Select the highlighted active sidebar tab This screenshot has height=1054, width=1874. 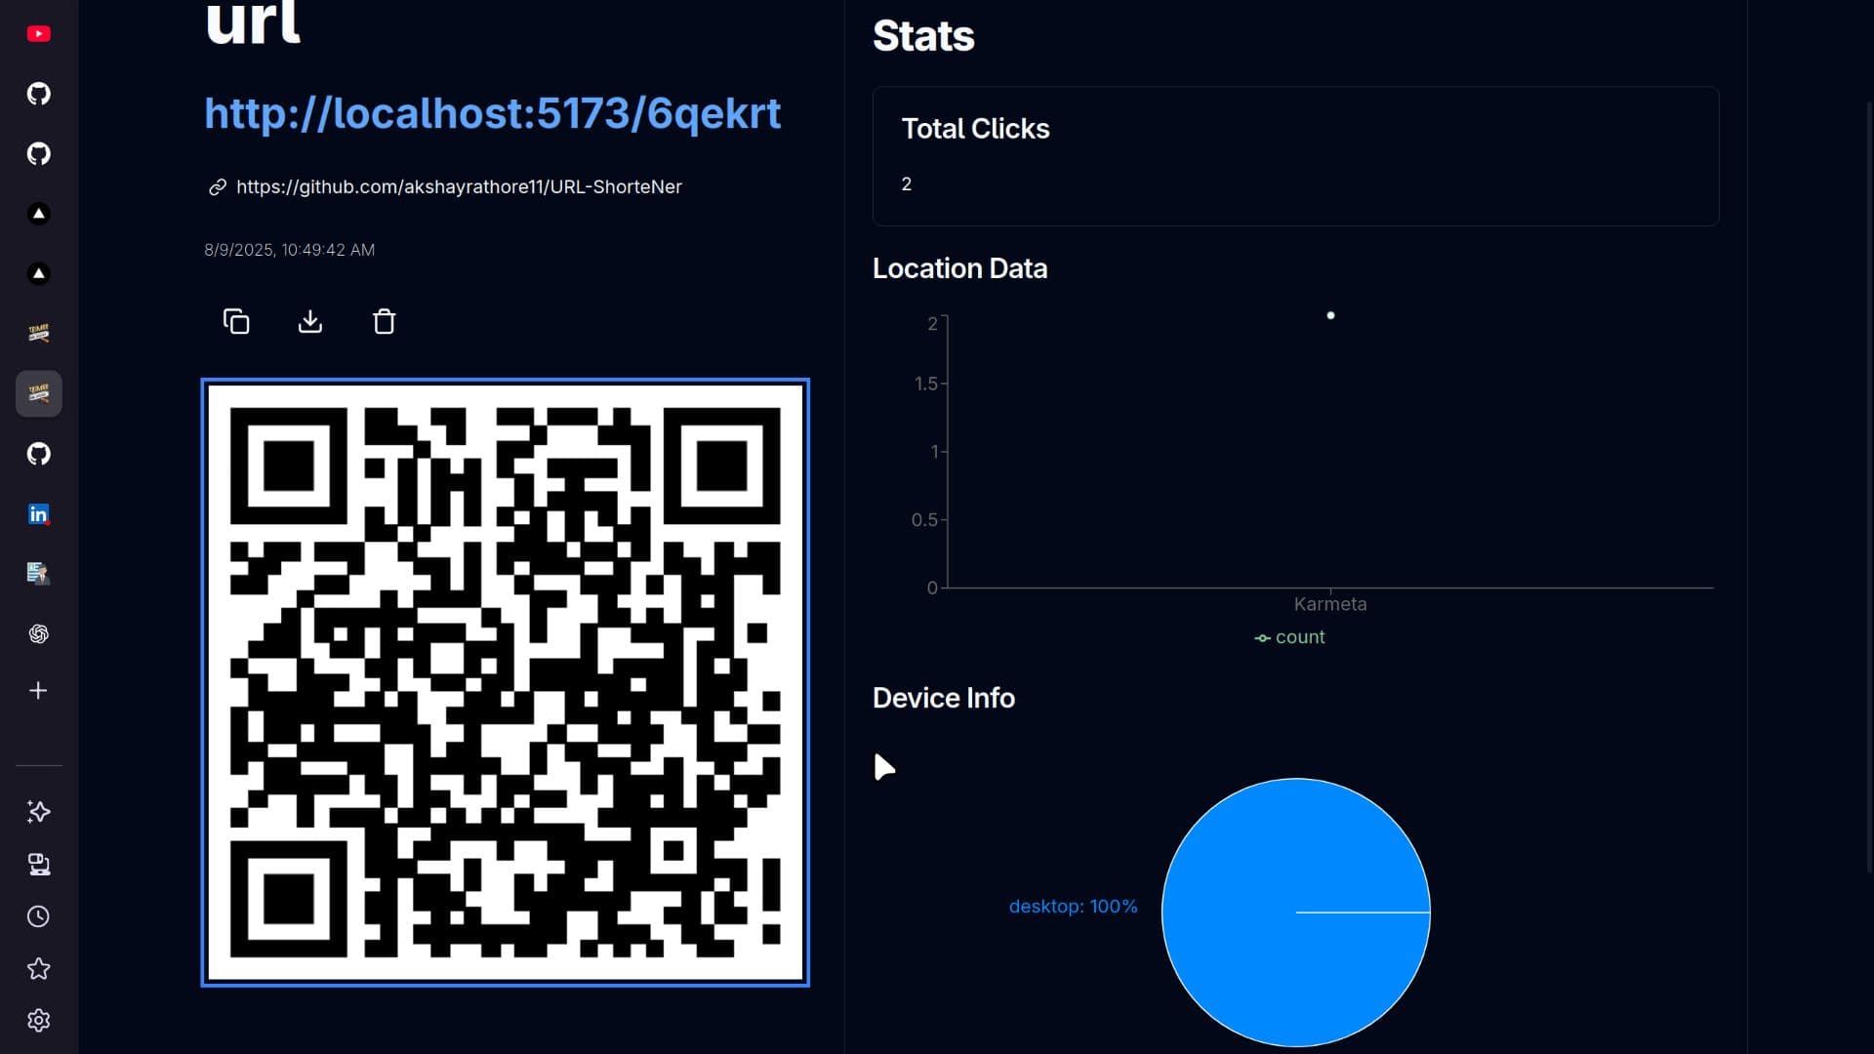pos(39,393)
